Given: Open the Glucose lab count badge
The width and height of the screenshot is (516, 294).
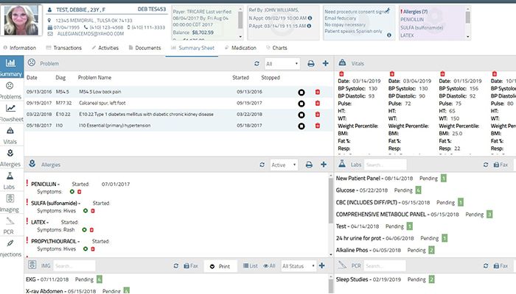Looking at the screenshot, I should (418, 190).
